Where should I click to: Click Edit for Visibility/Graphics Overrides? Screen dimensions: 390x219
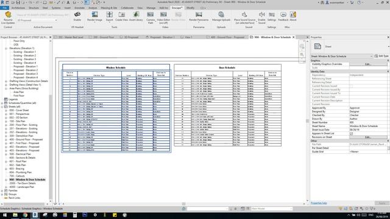368,64
